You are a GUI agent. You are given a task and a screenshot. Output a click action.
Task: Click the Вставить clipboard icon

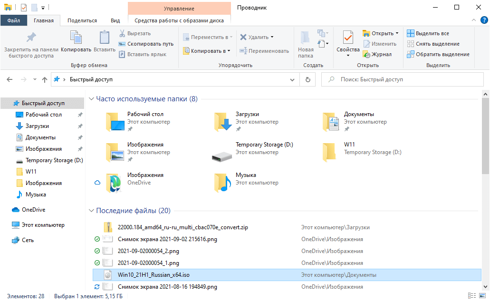pos(105,37)
